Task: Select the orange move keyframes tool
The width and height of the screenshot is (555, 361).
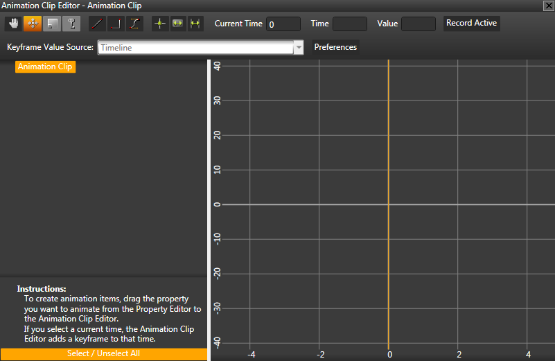Action: pos(33,24)
